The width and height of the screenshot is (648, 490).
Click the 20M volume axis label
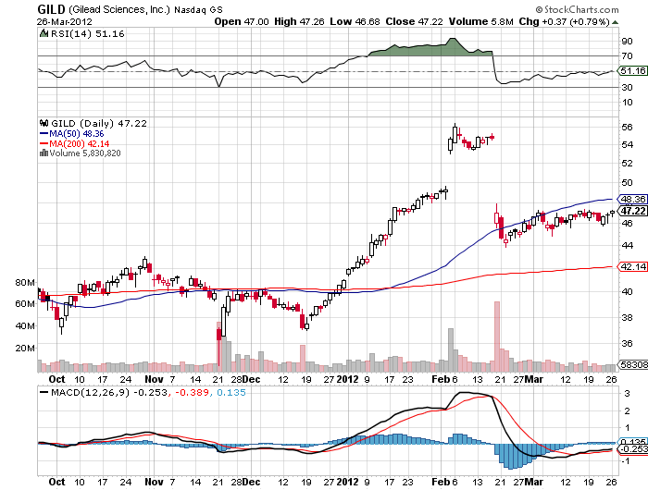25,348
